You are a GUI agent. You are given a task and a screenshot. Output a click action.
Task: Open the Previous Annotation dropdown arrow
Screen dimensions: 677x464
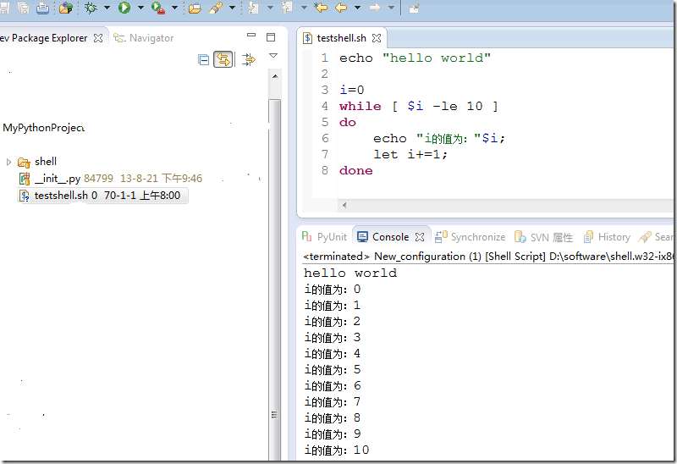[x=304, y=8]
